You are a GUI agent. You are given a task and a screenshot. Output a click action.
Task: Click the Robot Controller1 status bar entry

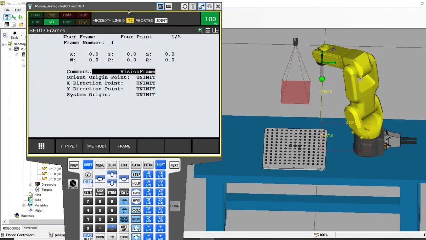(x=20, y=235)
